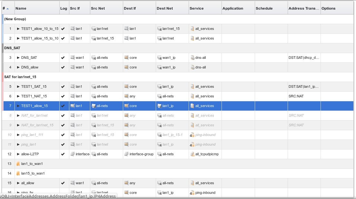Sort by the Name column header
356x199 pixels.
(21, 8)
